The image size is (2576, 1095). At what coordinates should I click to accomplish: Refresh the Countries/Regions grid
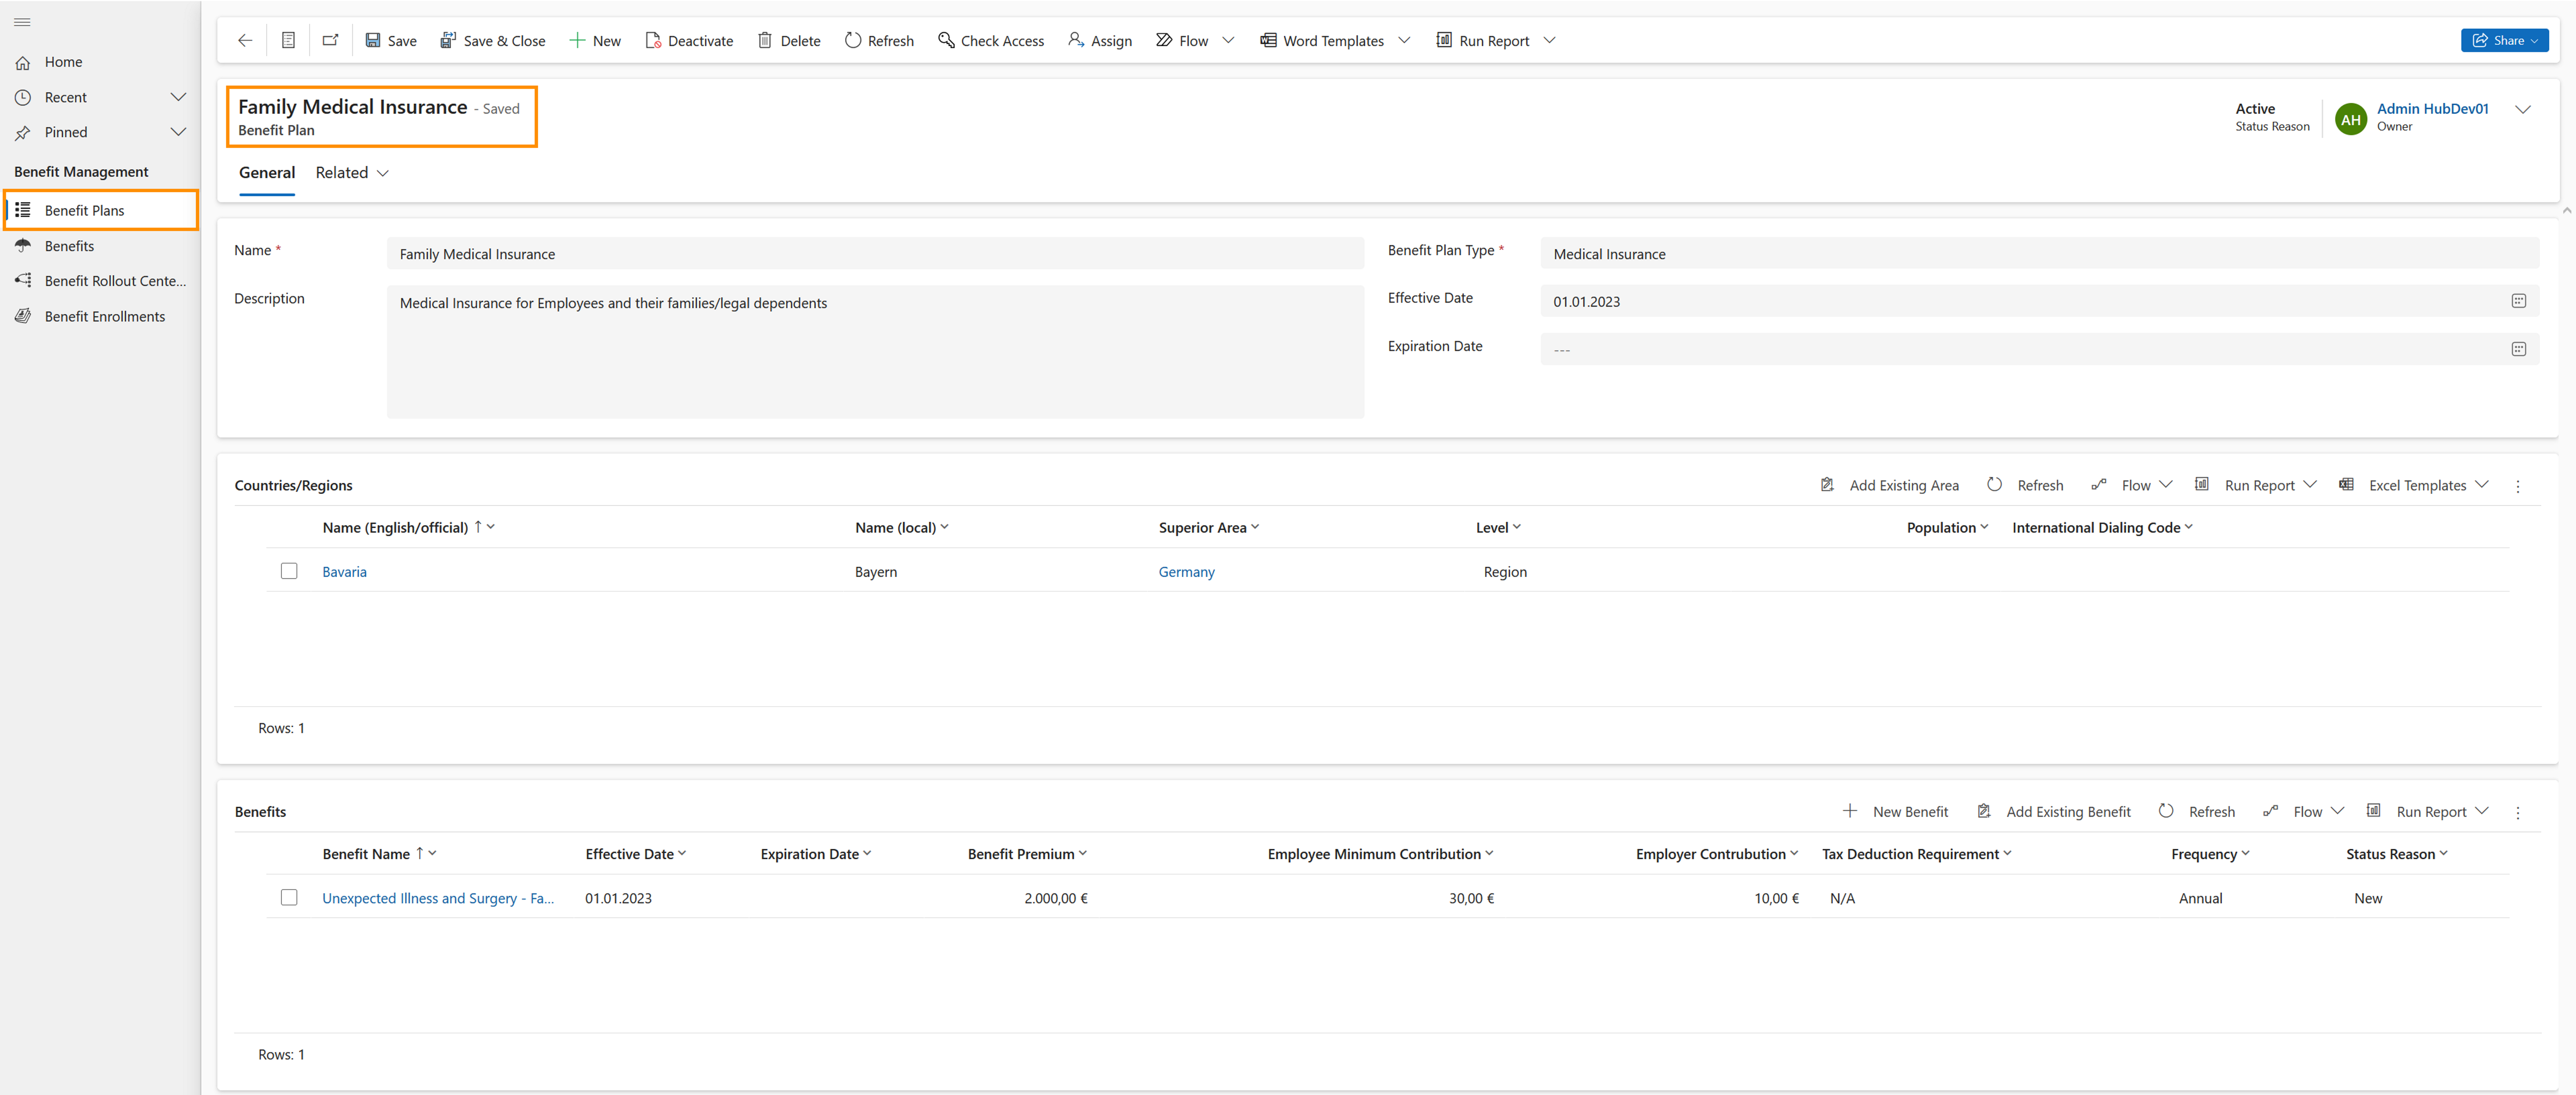point(2024,485)
